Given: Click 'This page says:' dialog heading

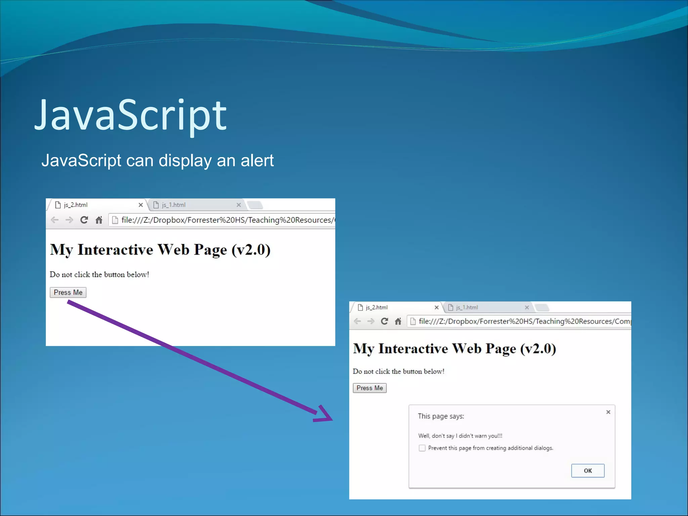Looking at the screenshot, I should click(441, 416).
